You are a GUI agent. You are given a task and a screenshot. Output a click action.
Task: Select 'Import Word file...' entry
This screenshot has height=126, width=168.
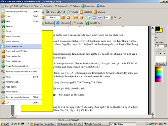click(x=21, y=37)
